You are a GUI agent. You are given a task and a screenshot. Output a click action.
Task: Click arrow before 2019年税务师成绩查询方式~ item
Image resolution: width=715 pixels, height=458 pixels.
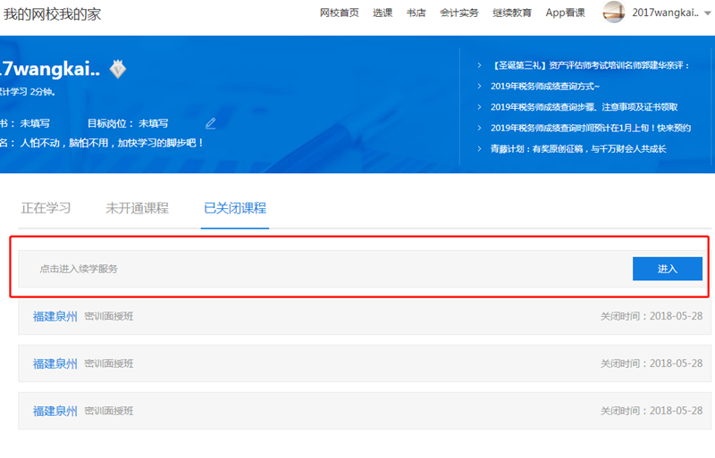(x=479, y=86)
